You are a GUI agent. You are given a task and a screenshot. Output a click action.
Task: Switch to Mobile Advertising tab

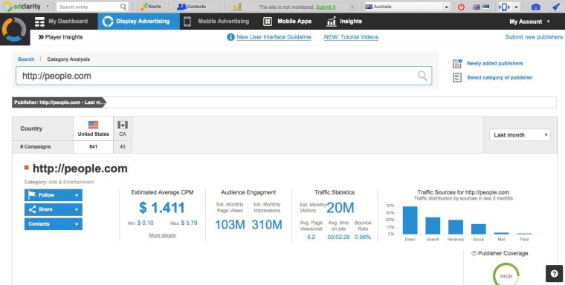[216, 22]
